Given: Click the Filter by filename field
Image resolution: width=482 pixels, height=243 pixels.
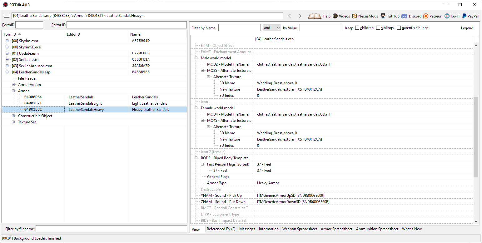Looking at the screenshot, I should tap(111, 229).
